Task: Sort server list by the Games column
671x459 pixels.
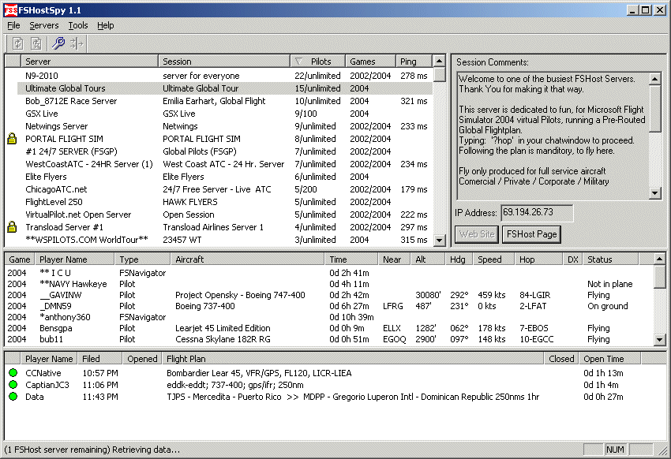Action: click(x=369, y=61)
